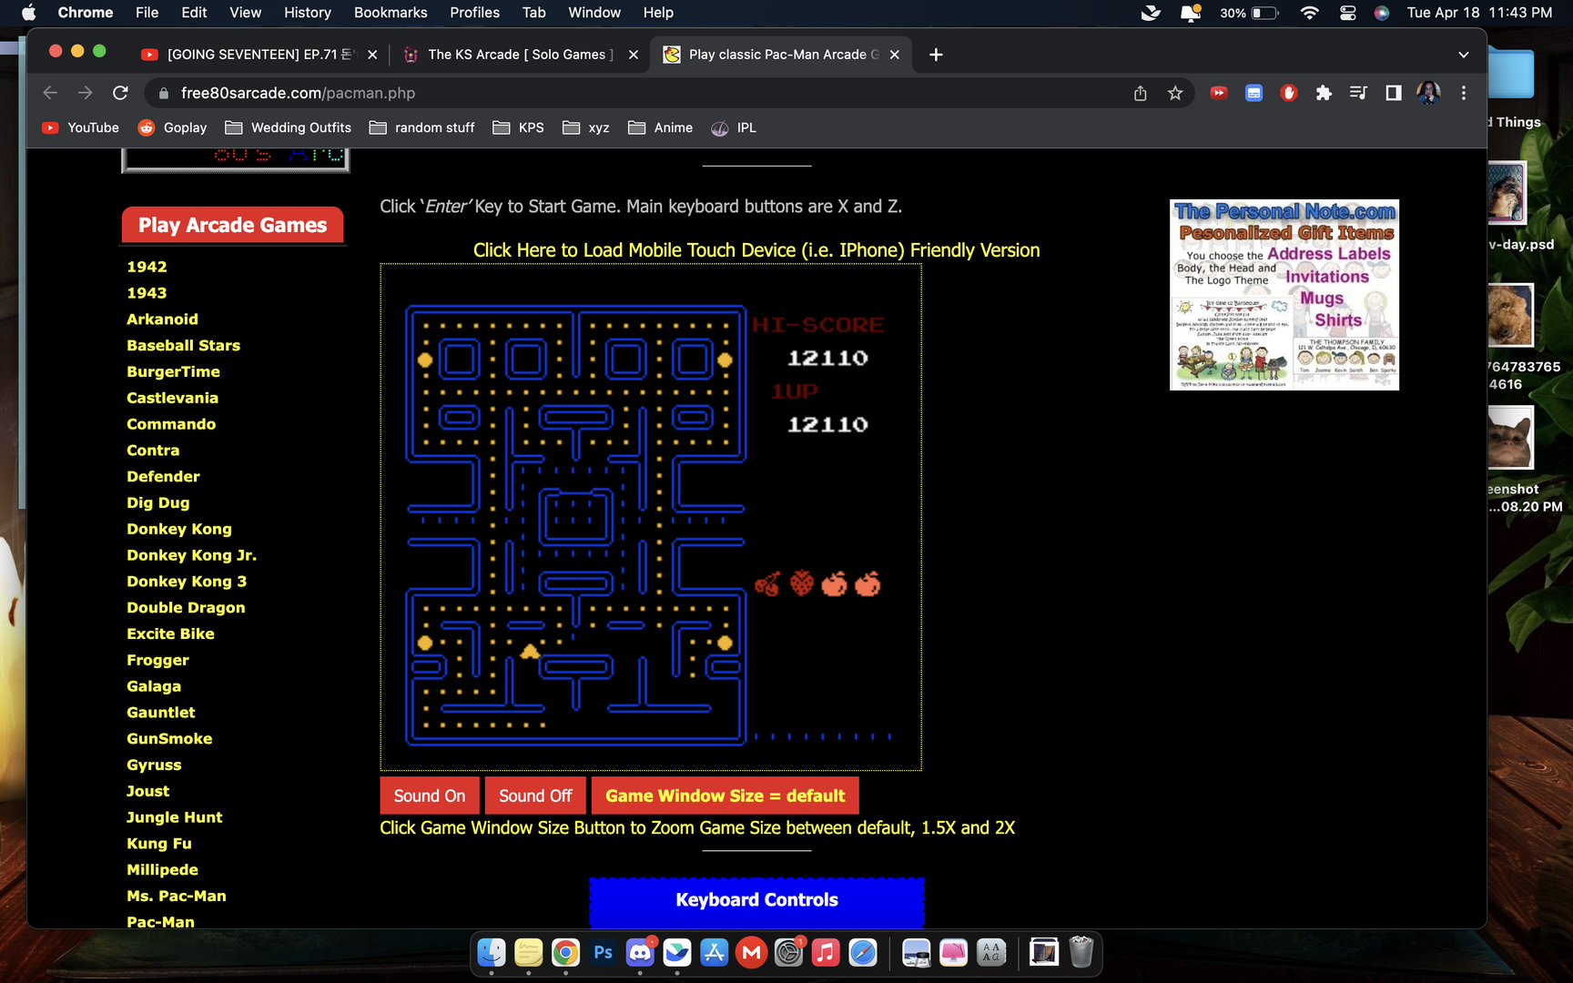Open Discord from the Dock
Image resolution: width=1573 pixels, height=983 pixels.
click(x=640, y=953)
